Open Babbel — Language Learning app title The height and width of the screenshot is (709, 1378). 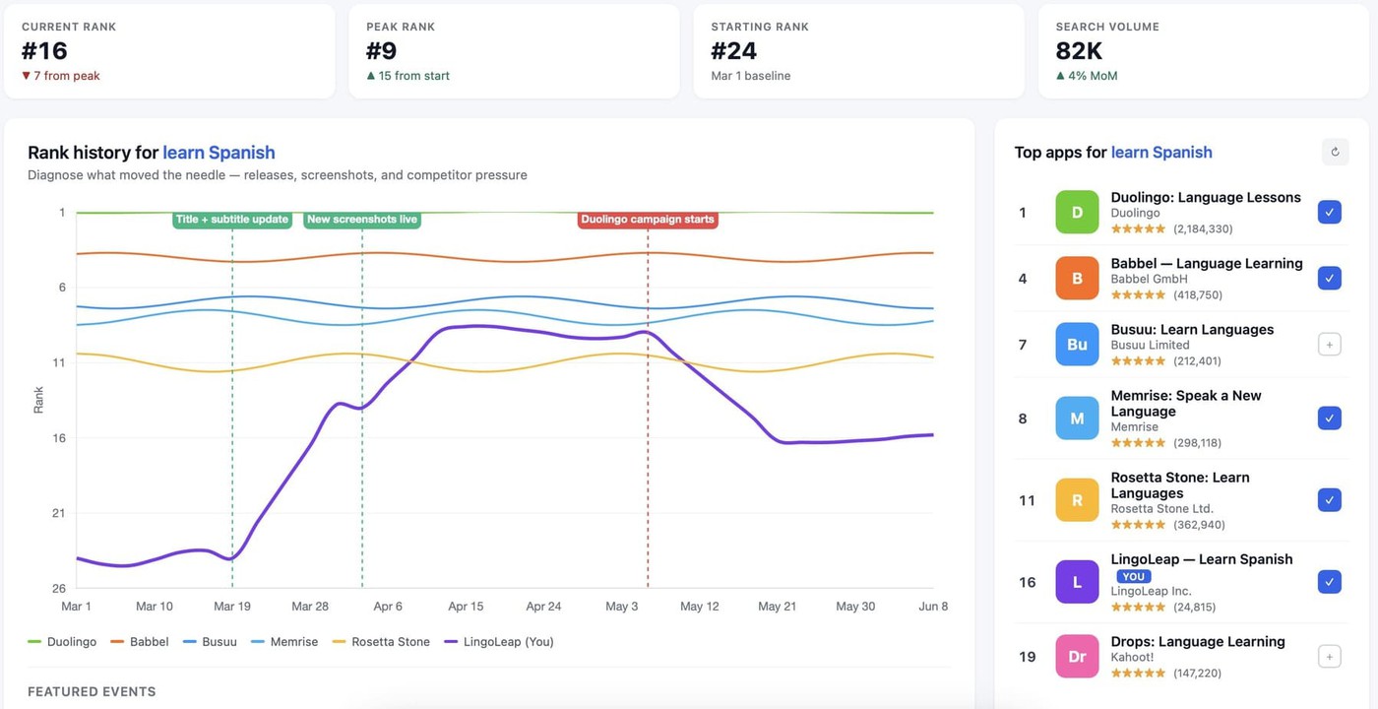1207,263
